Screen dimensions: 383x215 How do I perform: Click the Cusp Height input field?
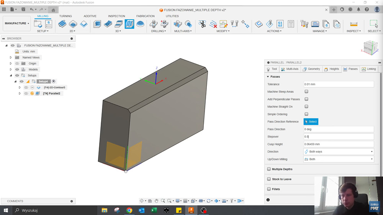click(x=339, y=144)
